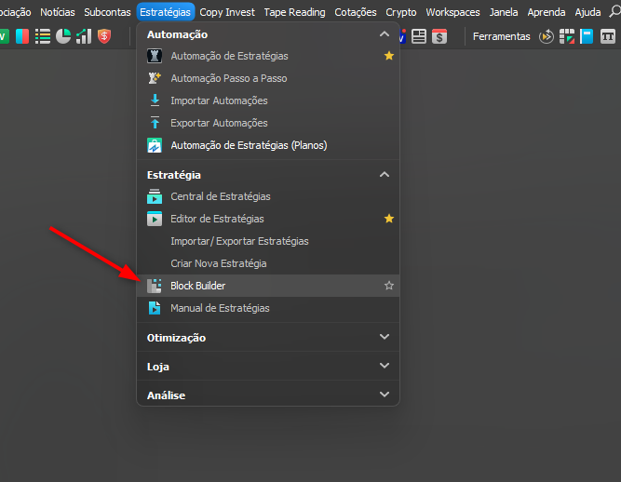
Task: Open Automação de Estratégias (Planos) entry
Action: point(268,145)
